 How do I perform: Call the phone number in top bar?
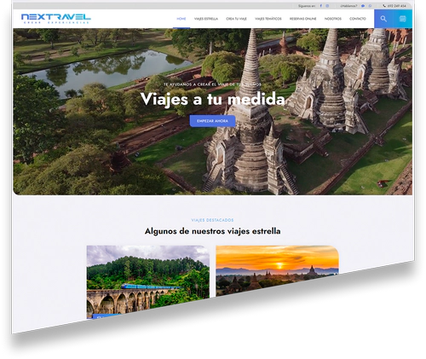pyautogui.click(x=394, y=6)
